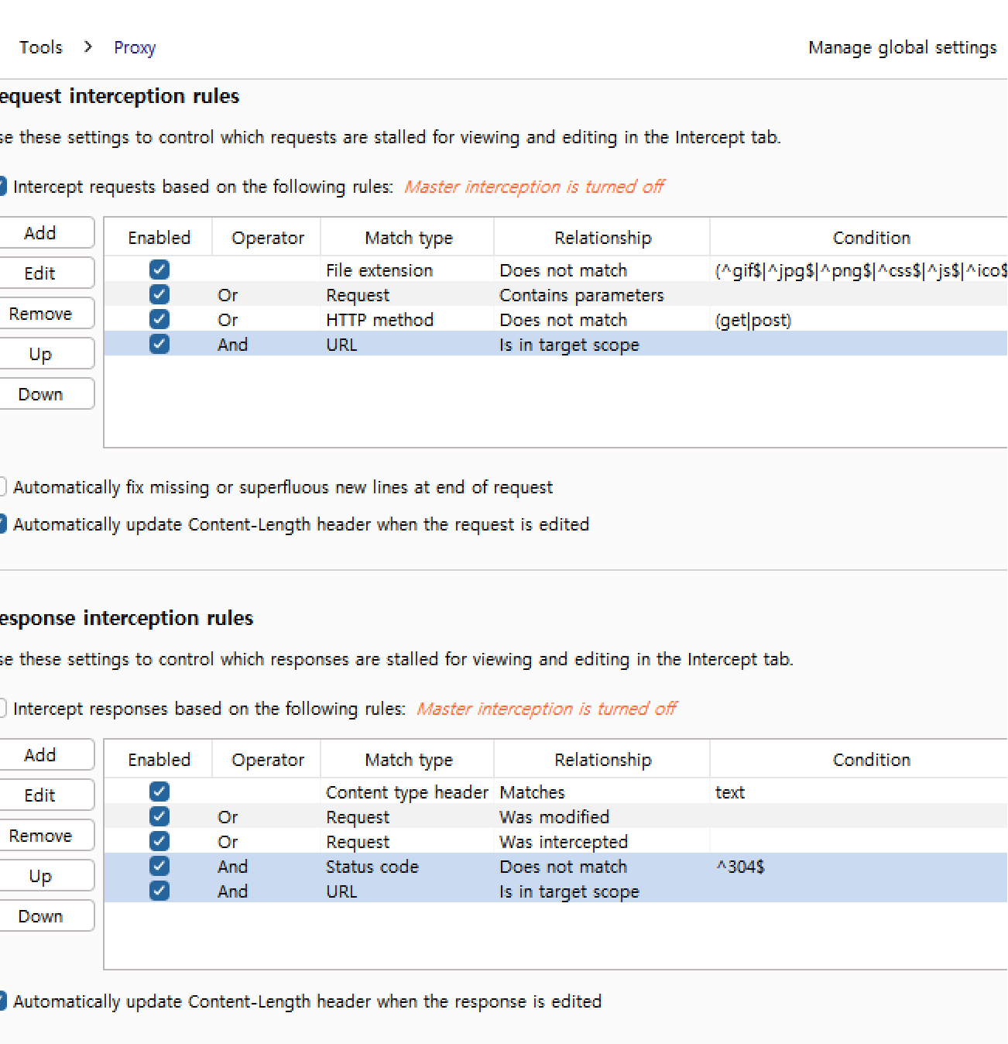1008x1044 pixels.
Task: Select the 'File extension' match type cell
Action: pos(408,270)
